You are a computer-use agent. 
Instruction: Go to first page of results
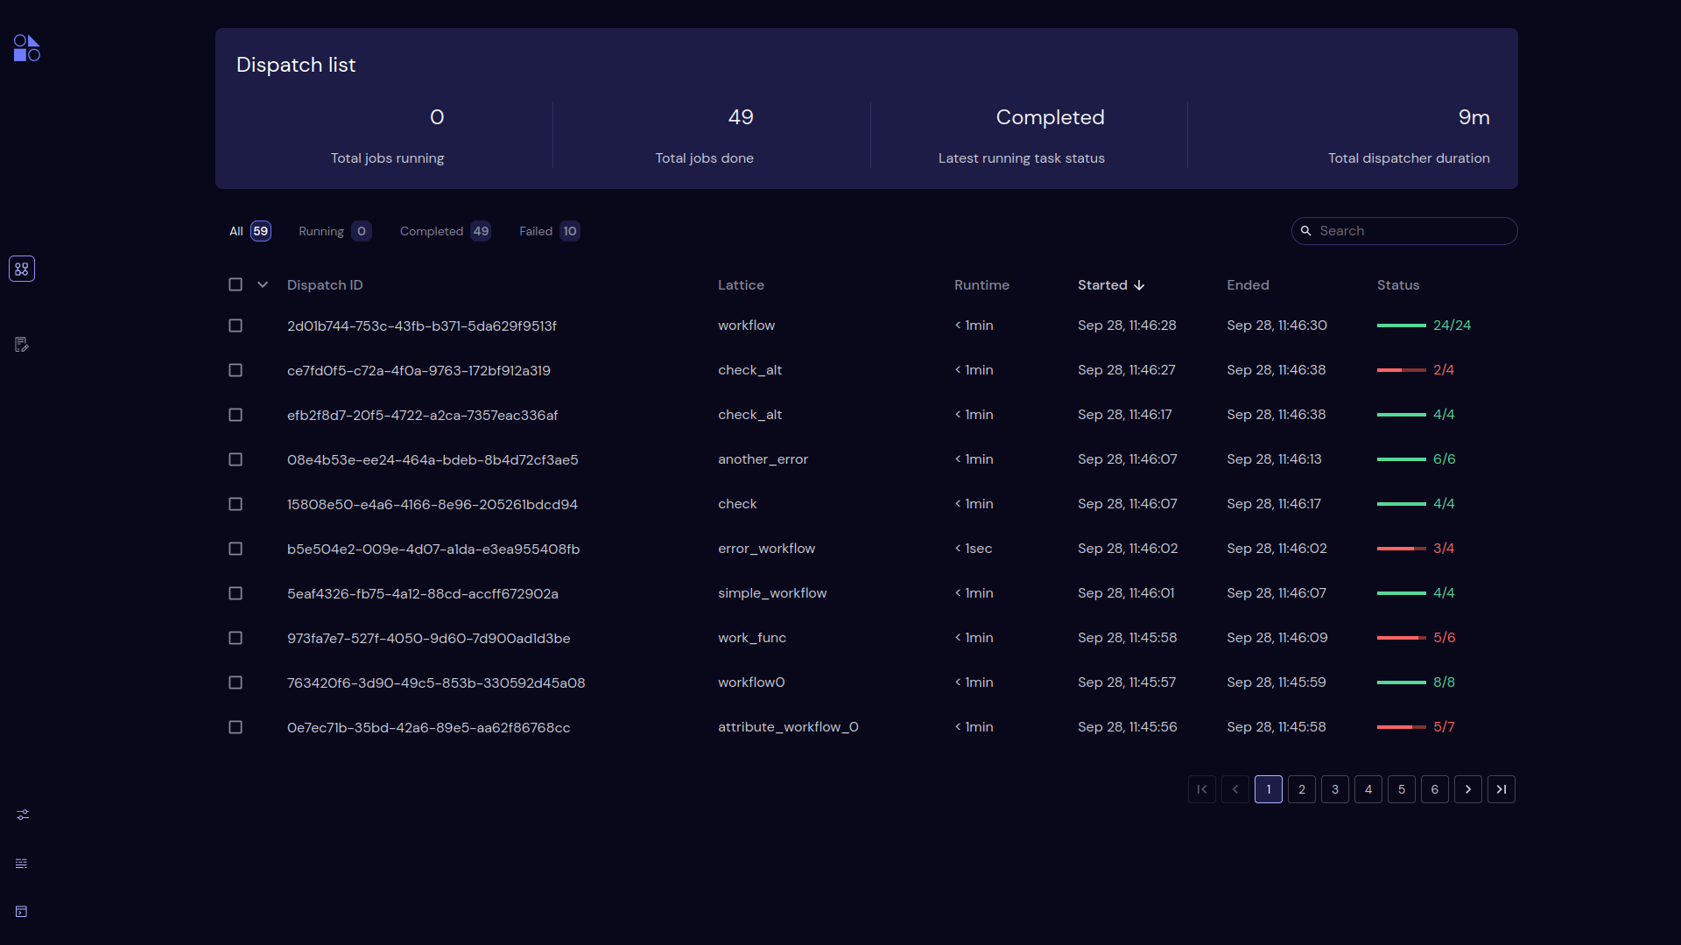1202,789
